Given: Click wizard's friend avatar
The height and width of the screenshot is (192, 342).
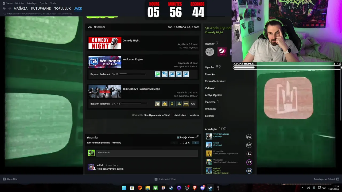Looking at the screenshot, I should click(x=209, y=145).
